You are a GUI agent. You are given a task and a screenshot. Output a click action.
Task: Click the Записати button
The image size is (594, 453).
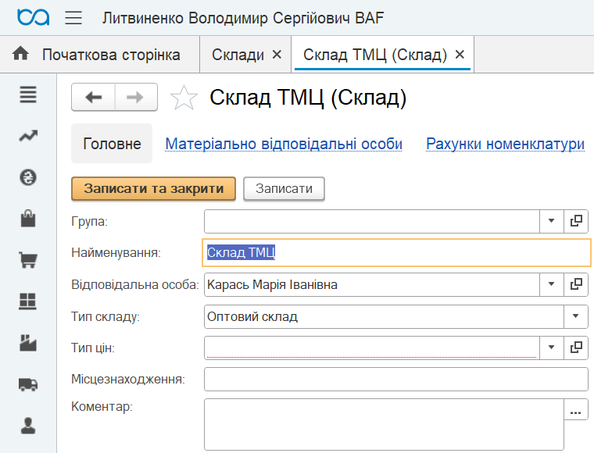tap(284, 188)
